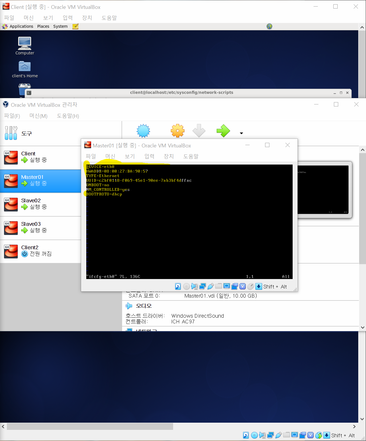Open 장치 menu in Client window

(87, 18)
